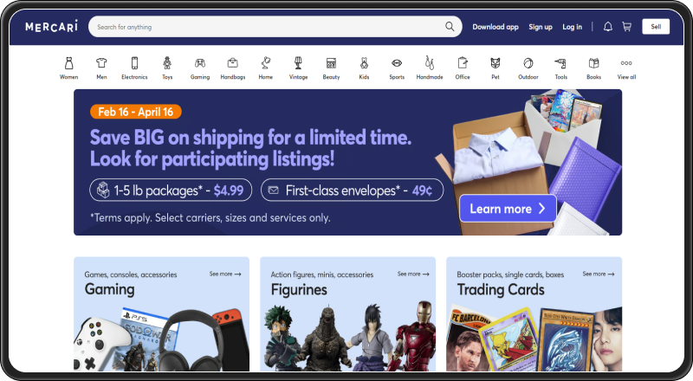This screenshot has width=693, height=381.
Task: Select the Women dress category icon
Action: (x=69, y=63)
